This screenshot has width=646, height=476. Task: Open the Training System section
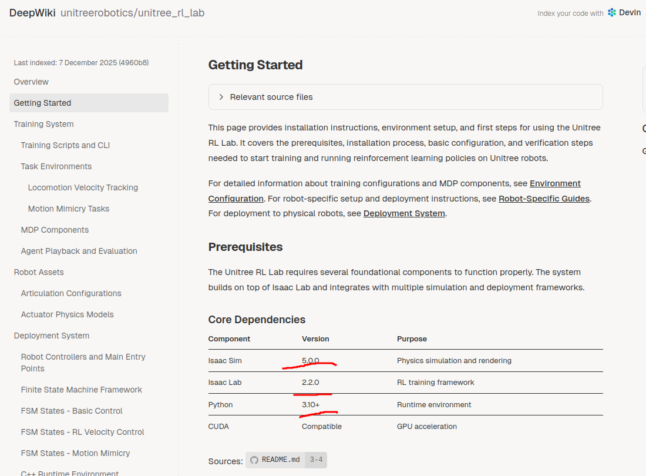[43, 124]
